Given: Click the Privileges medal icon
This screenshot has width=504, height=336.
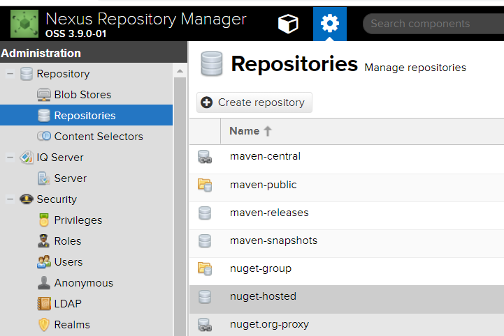Looking at the screenshot, I should point(43,220).
